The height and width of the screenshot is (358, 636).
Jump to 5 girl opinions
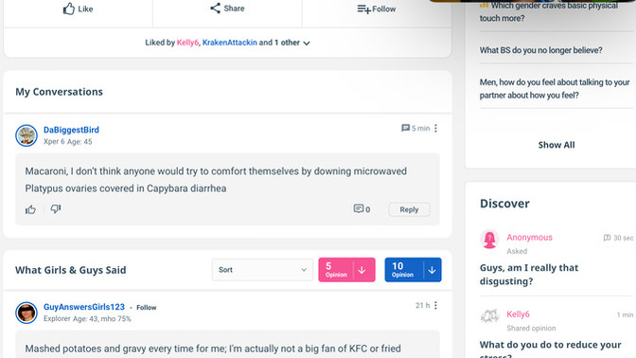click(336, 270)
